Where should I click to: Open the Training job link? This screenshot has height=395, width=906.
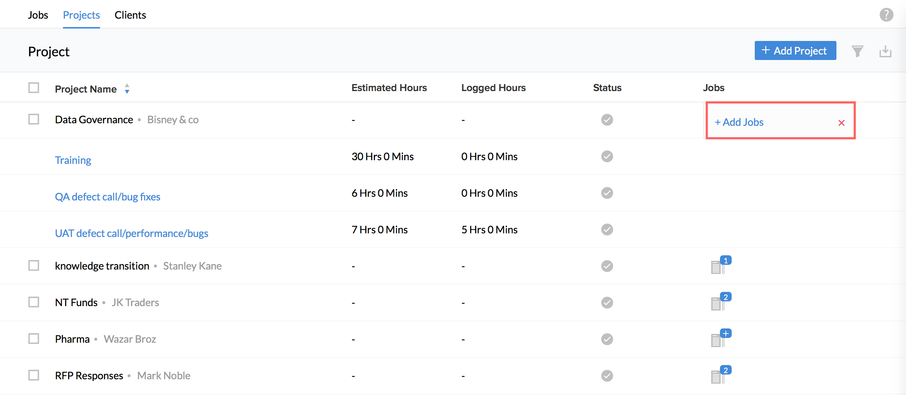[73, 160]
